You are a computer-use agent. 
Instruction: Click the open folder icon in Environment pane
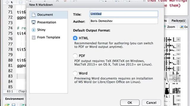[x=7, y=105]
